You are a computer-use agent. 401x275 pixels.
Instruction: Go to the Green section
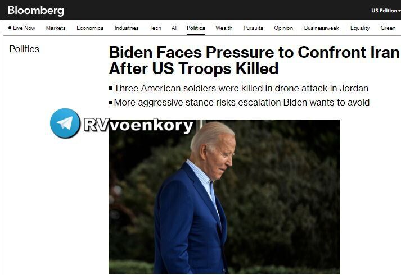click(x=388, y=28)
